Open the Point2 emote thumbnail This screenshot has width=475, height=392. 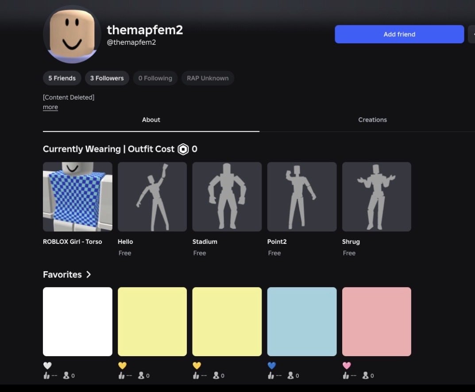pos(302,197)
